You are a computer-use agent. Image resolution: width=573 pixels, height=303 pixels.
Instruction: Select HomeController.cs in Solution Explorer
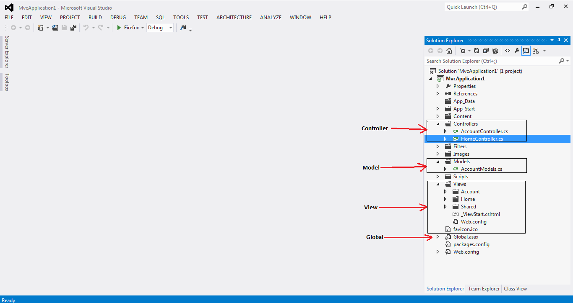tap(482, 138)
